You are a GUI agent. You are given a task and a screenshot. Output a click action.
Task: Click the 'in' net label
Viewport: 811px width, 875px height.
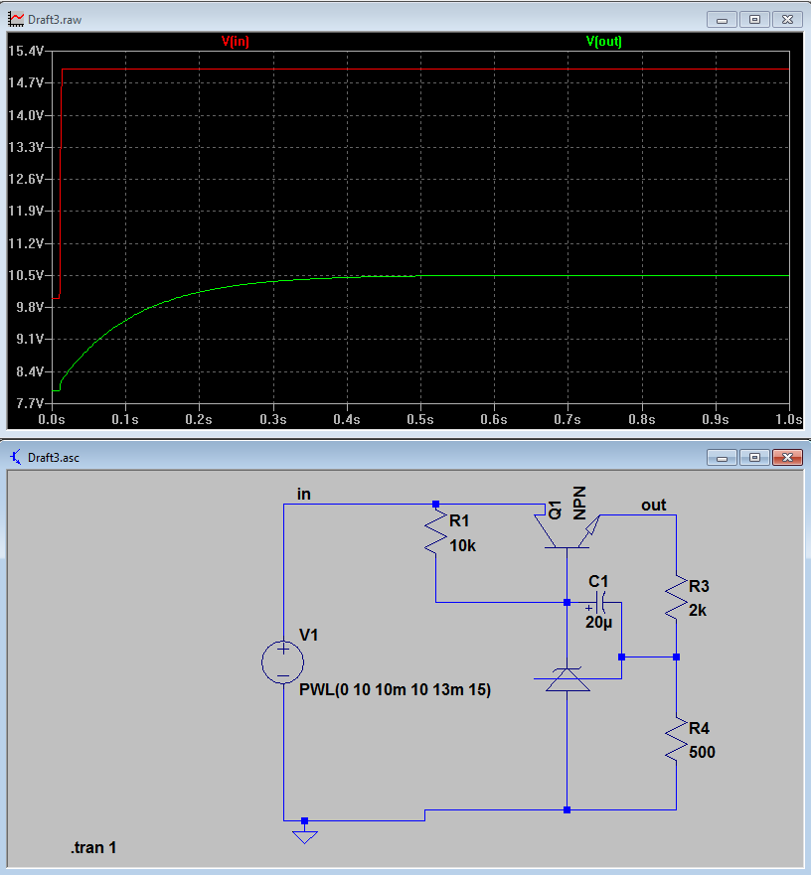tap(304, 495)
